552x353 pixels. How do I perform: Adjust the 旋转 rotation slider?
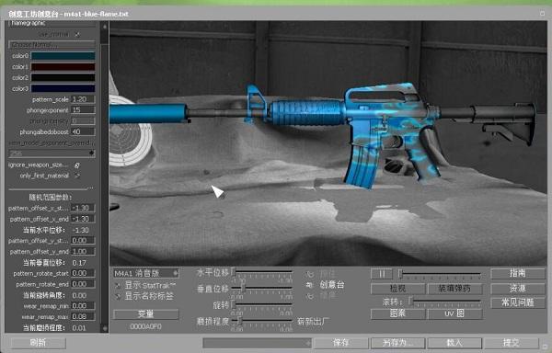point(262,304)
